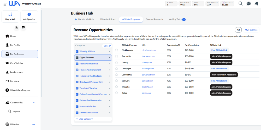The image size is (261, 130).
Task: Open the hamburger menu beside the WA logo
Action: tap(5, 4)
